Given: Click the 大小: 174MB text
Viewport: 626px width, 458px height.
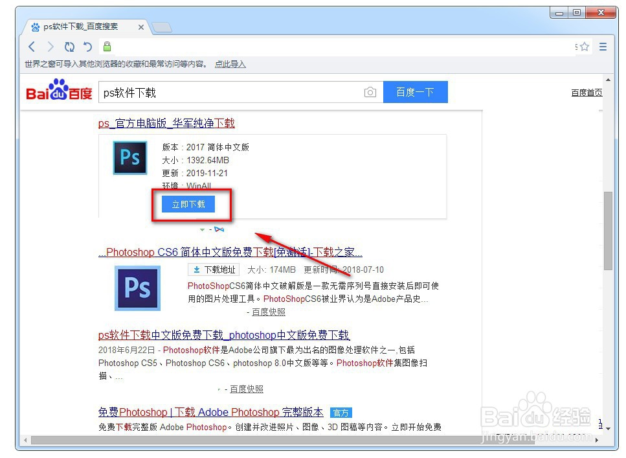Looking at the screenshot, I should 271,269.
